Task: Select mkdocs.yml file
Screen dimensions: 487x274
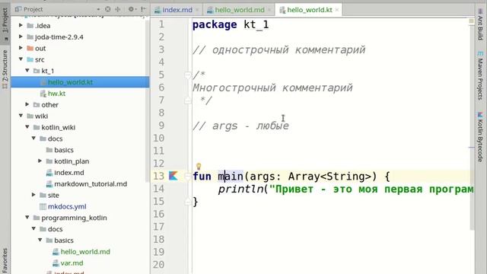Action: (67, 206)
